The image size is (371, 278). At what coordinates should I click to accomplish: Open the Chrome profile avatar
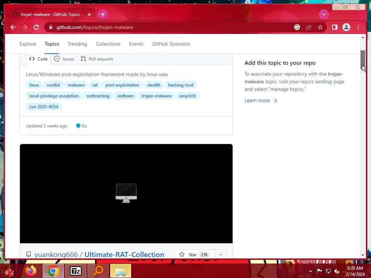346,28
